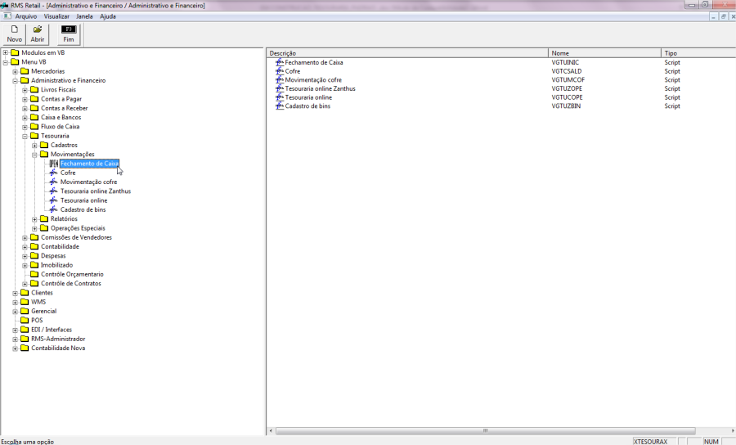Click the Abrir toolbar button

coord(38,34)
